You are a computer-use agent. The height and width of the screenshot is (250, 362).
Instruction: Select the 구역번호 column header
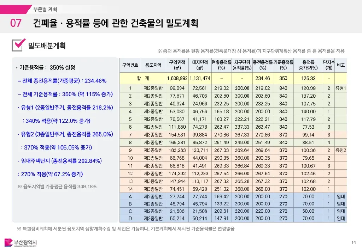pos(130,65)
